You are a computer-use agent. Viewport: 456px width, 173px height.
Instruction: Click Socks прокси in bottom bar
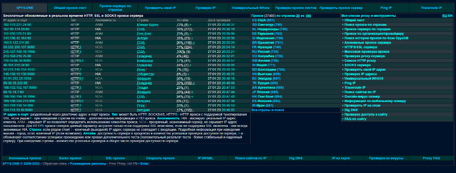pos(70,158)
